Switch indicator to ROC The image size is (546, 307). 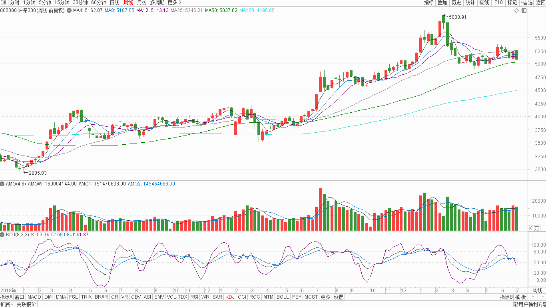[255, 297]
